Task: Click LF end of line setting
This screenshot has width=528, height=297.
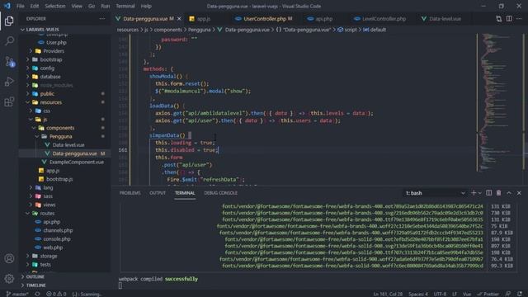Action: click(x=455, y=294)
